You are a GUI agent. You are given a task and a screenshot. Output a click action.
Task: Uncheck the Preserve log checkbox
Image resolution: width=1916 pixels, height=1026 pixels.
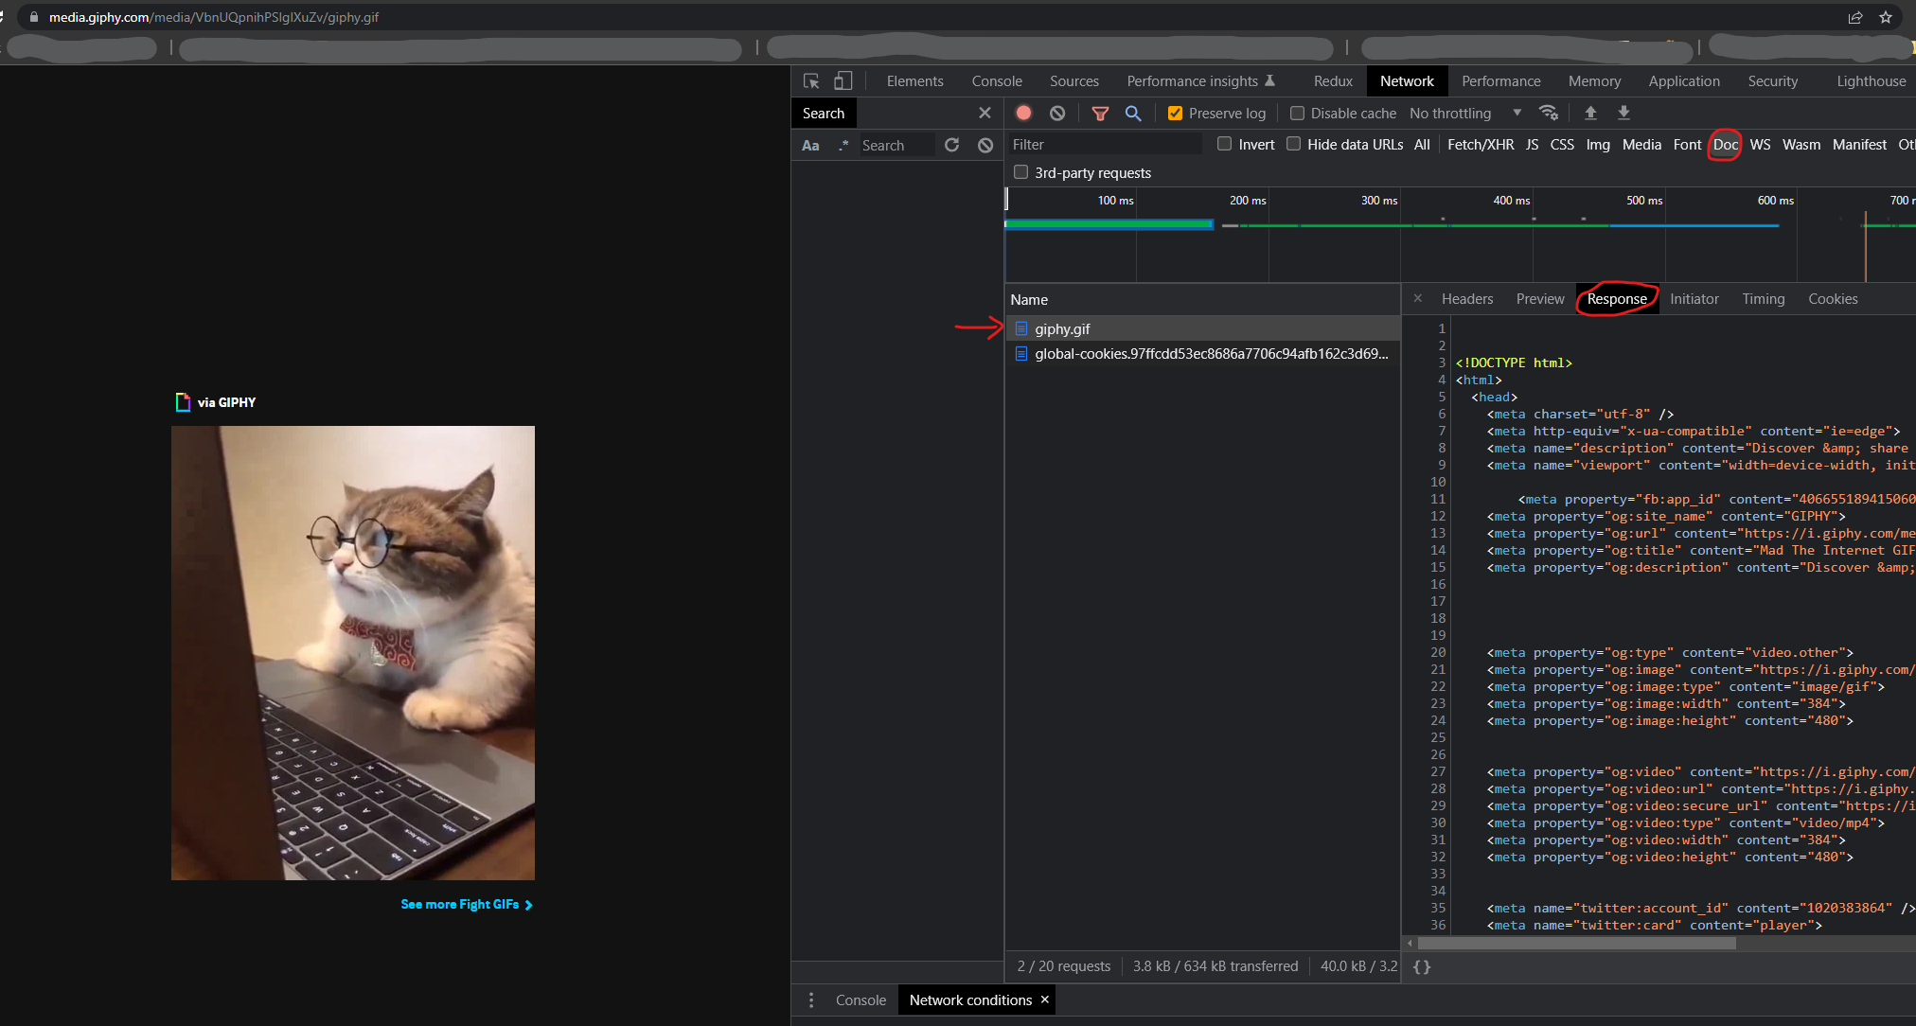click(x=1175, y=113)
